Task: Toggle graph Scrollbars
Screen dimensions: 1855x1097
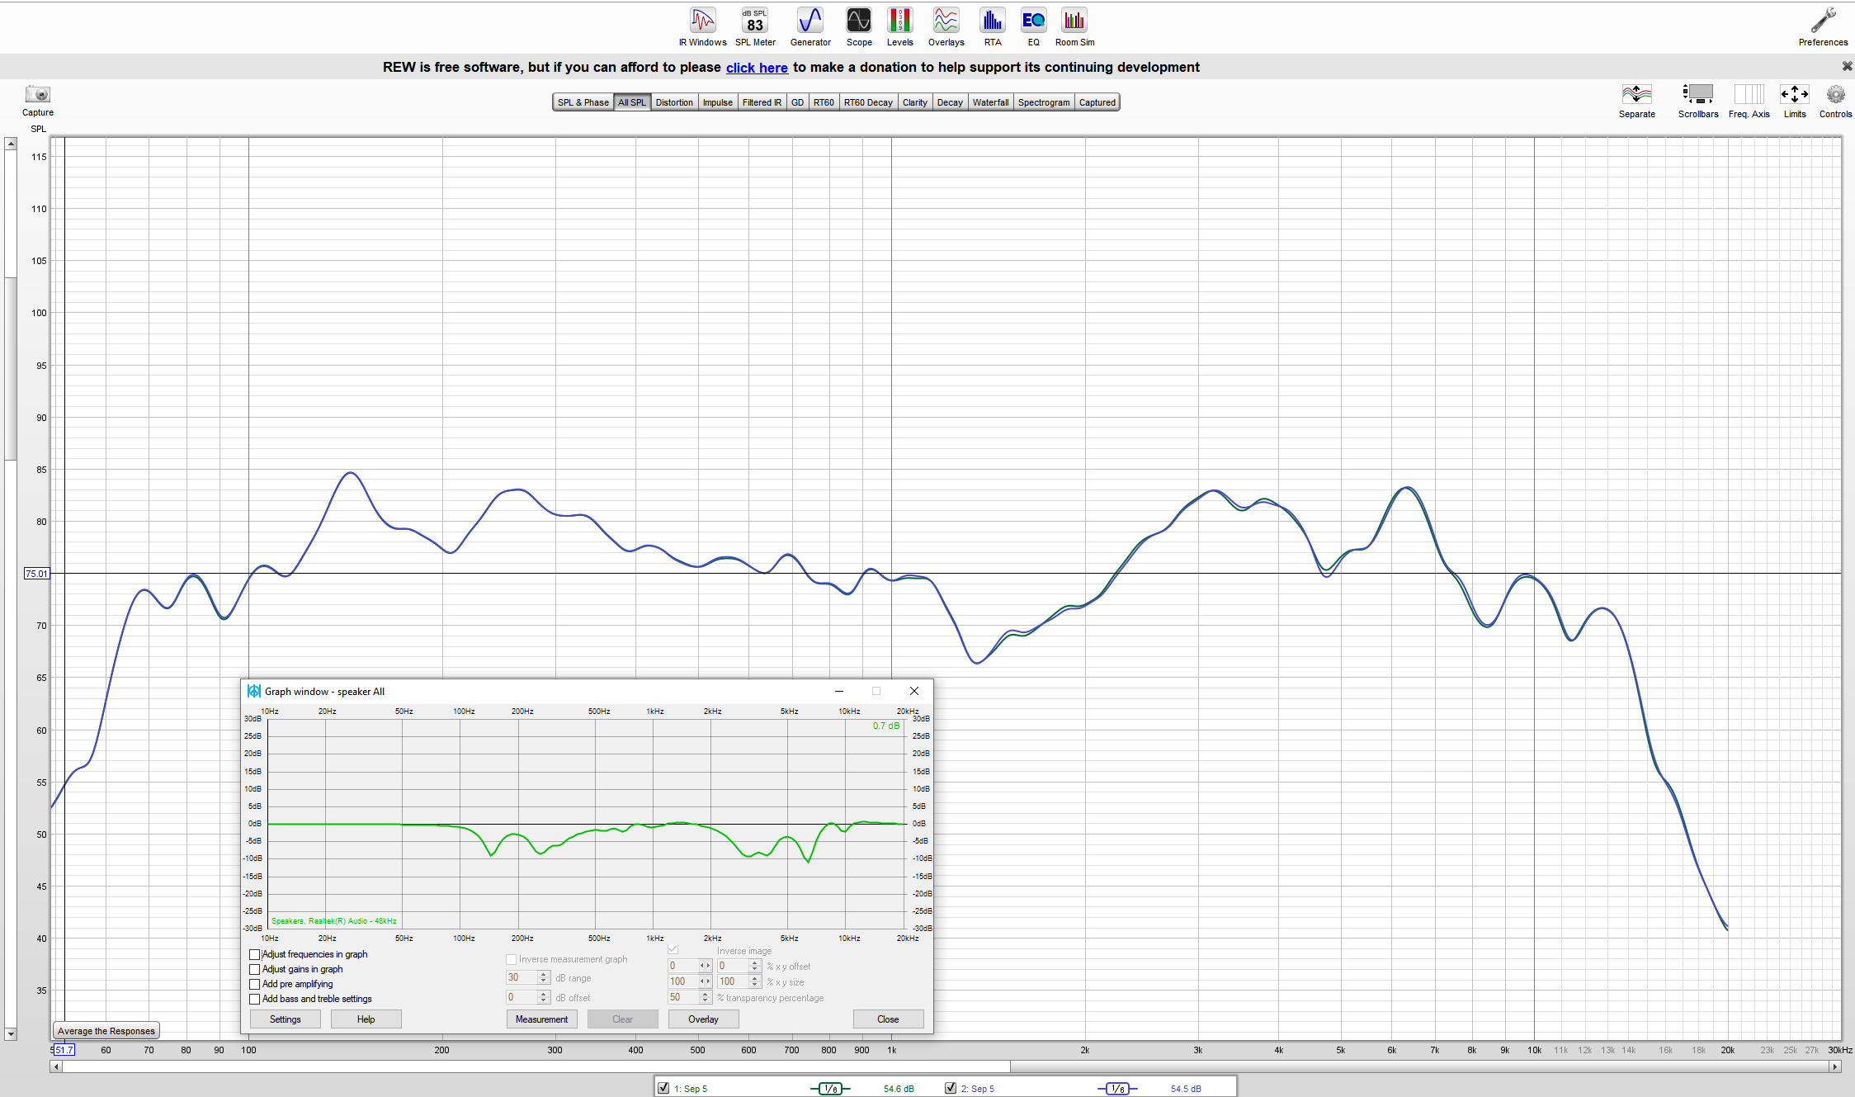Action: [x=1697, y=101]
